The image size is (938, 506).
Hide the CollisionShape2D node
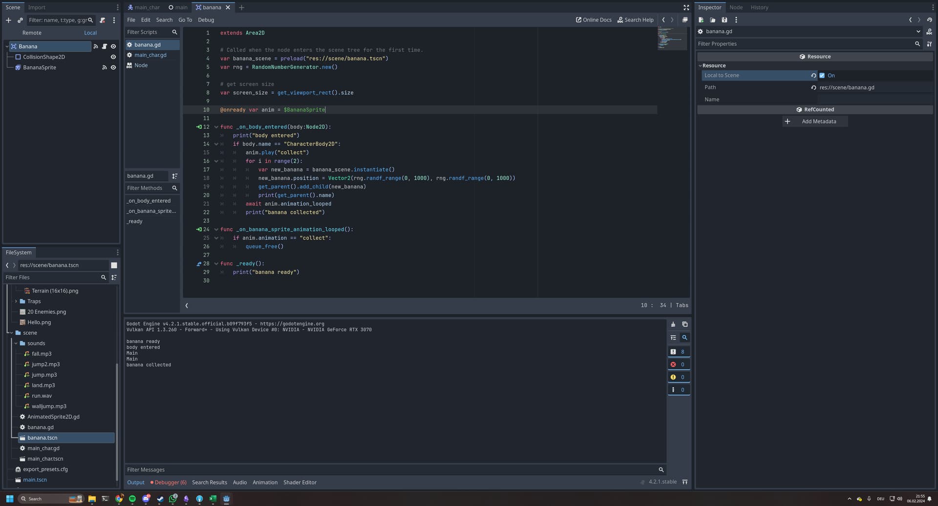click(113, 57)
